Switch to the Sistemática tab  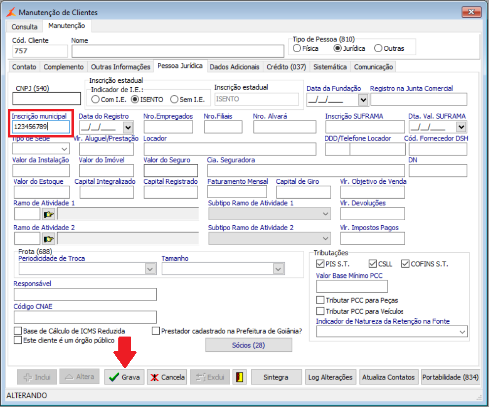330,67
